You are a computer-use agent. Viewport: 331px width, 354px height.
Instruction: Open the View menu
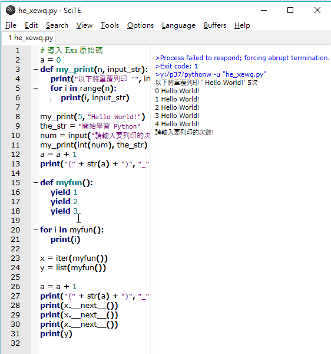[x=84, y=25]
